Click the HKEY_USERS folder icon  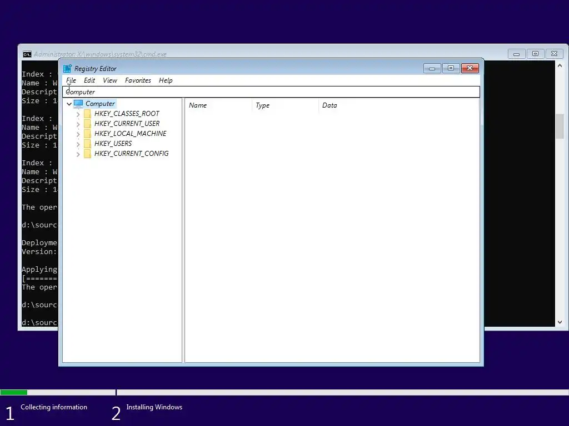[x=87, y=144]
